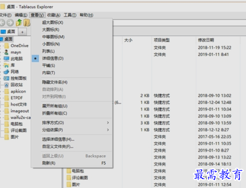Choose 小图标(N) view
This screenshot has width=246, height=188.
click(x=72, y=44)
